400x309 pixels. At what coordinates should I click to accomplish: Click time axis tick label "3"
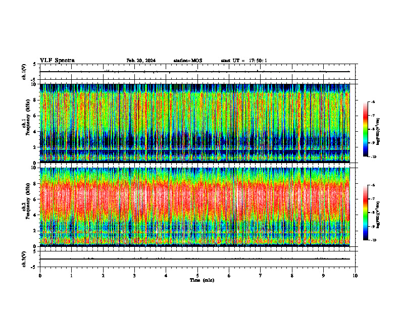coord(134,276)
